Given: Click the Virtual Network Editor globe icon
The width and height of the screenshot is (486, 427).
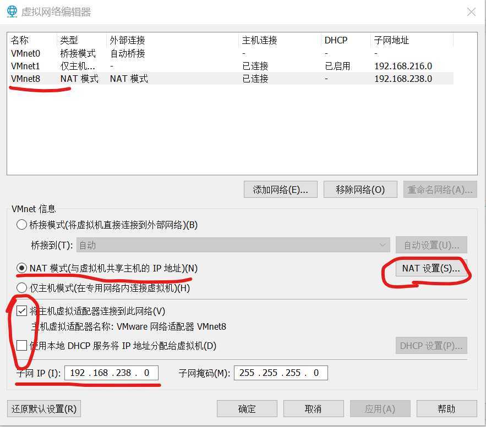Looking at the screenshot, I should (12, 12).
